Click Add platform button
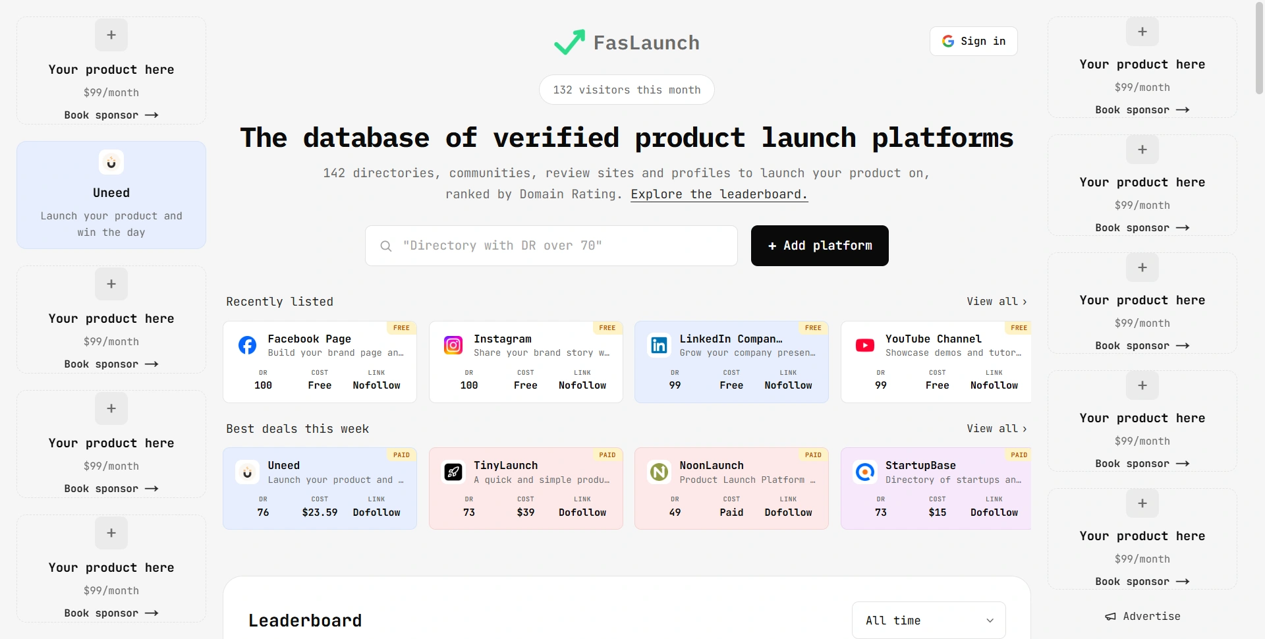1265x639 pixels. pyautogui.click(x=820, y=246)
